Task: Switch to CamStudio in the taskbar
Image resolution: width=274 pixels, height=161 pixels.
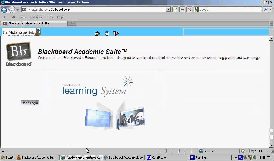Action: pos(167,158)
